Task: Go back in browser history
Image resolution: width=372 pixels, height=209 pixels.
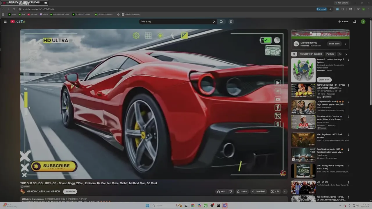Action: click(3, 9)
